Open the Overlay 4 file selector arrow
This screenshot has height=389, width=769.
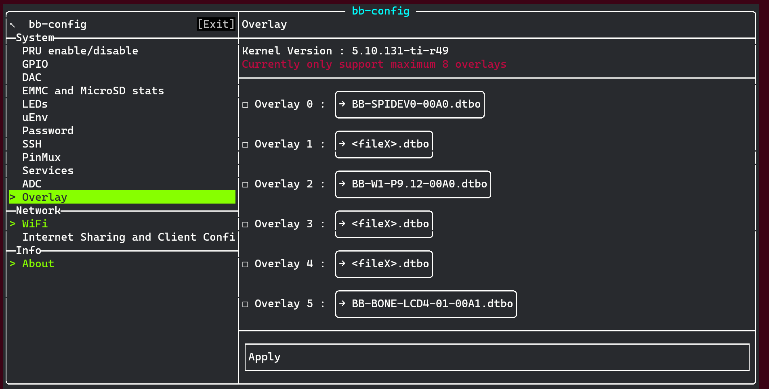coord(342,264)
